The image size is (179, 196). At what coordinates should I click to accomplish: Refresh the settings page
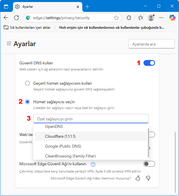click(x=16, y=18)
